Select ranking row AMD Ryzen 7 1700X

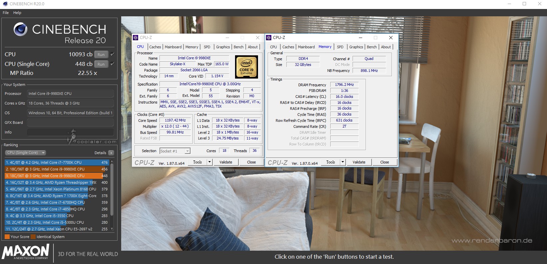click(x=57, y=196)
